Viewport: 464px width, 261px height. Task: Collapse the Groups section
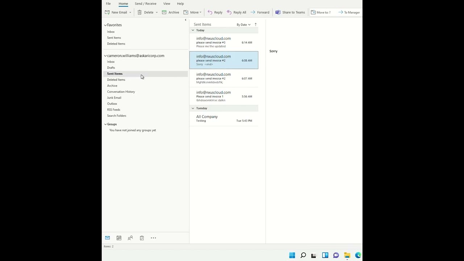click(105, 124)
